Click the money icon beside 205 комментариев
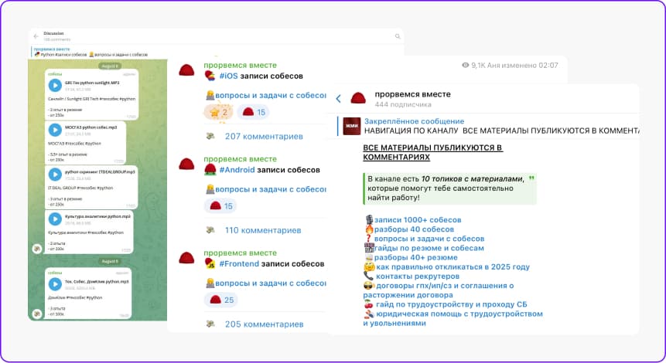 point(210,324)
